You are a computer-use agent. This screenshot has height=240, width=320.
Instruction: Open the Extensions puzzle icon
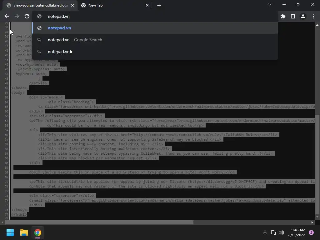[283, 16]
